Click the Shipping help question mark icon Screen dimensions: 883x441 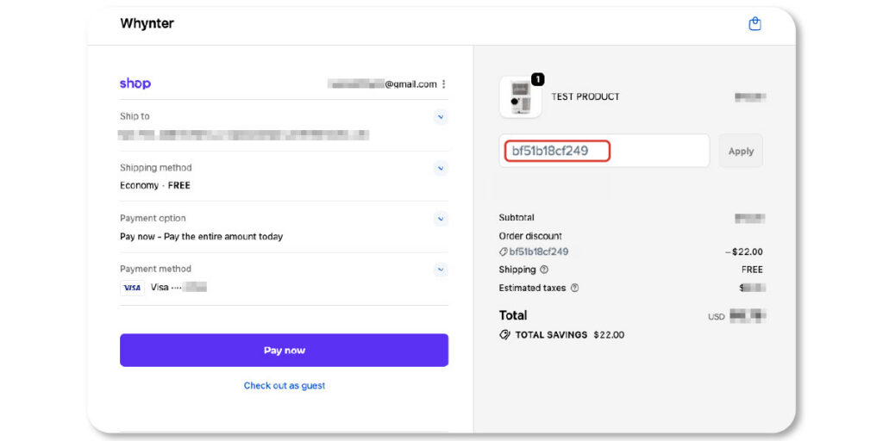544,270
